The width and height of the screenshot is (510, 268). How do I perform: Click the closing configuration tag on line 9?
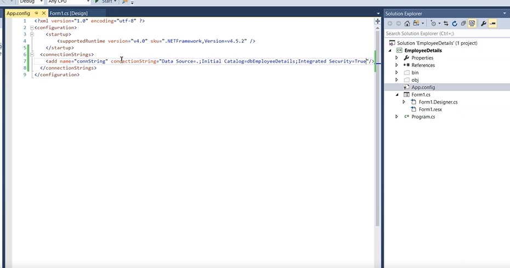point(57,75)
